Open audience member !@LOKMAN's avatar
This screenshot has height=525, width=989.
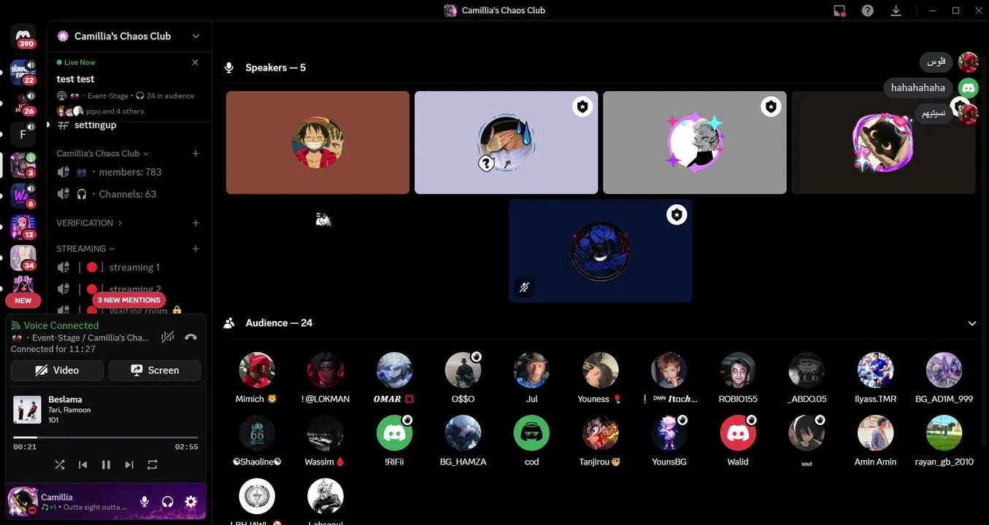pos(325,370)
